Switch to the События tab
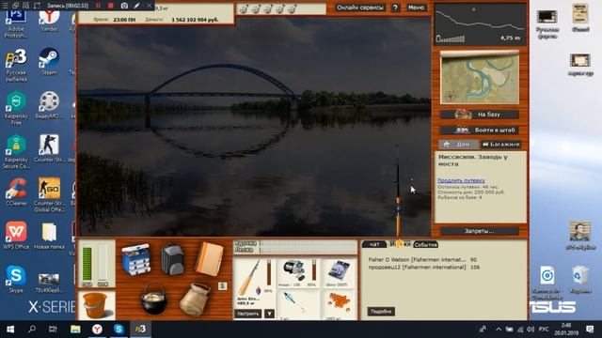The image size is (602, 338). [425, 244]
